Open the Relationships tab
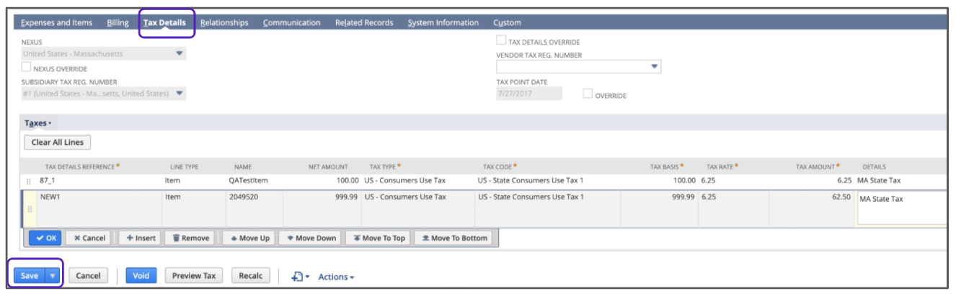Viewport: 956px width, 294px height. [x=224, y=22]
